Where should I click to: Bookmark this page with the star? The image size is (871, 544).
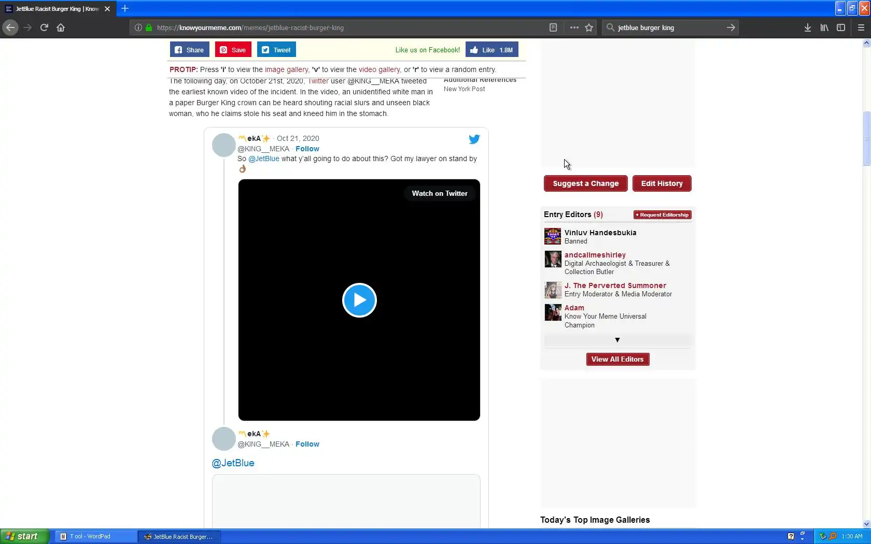589,27
